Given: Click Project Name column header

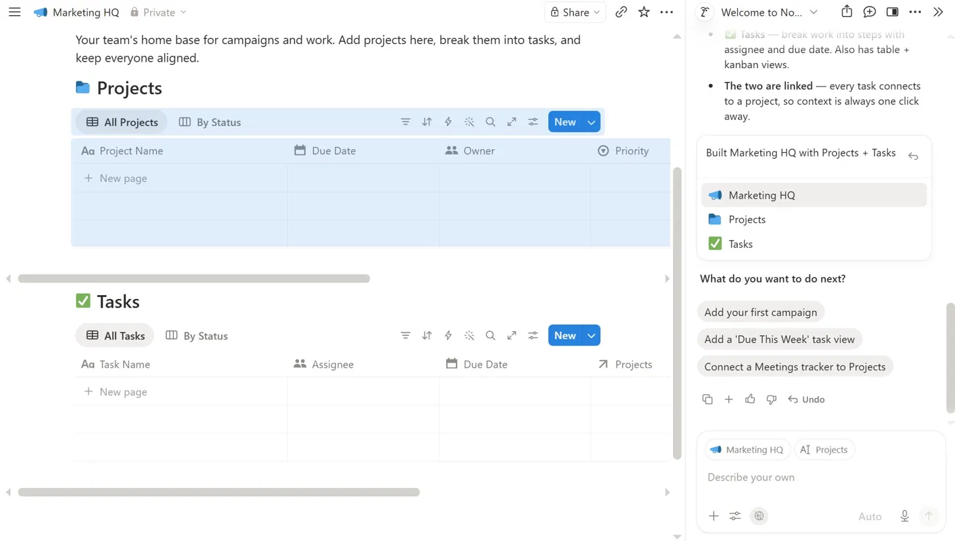Looking at the screenshot, I should point(181,151).
